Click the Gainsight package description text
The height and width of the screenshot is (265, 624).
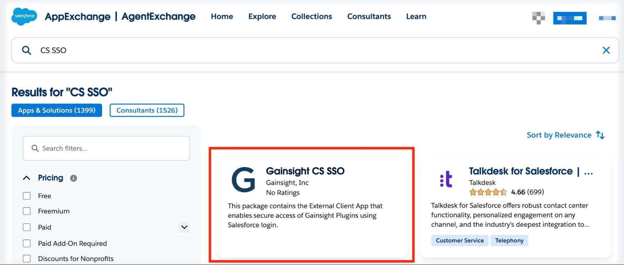[305, 215]
